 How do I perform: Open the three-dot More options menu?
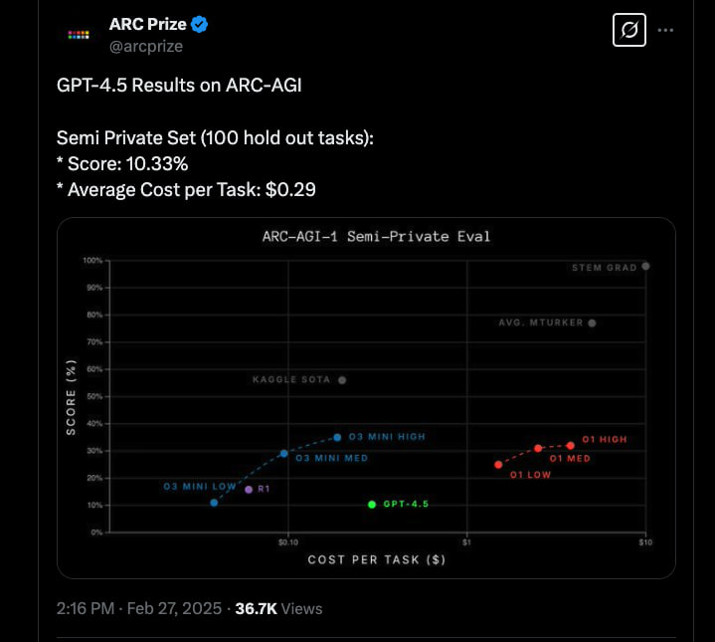(x=666, y=30)
